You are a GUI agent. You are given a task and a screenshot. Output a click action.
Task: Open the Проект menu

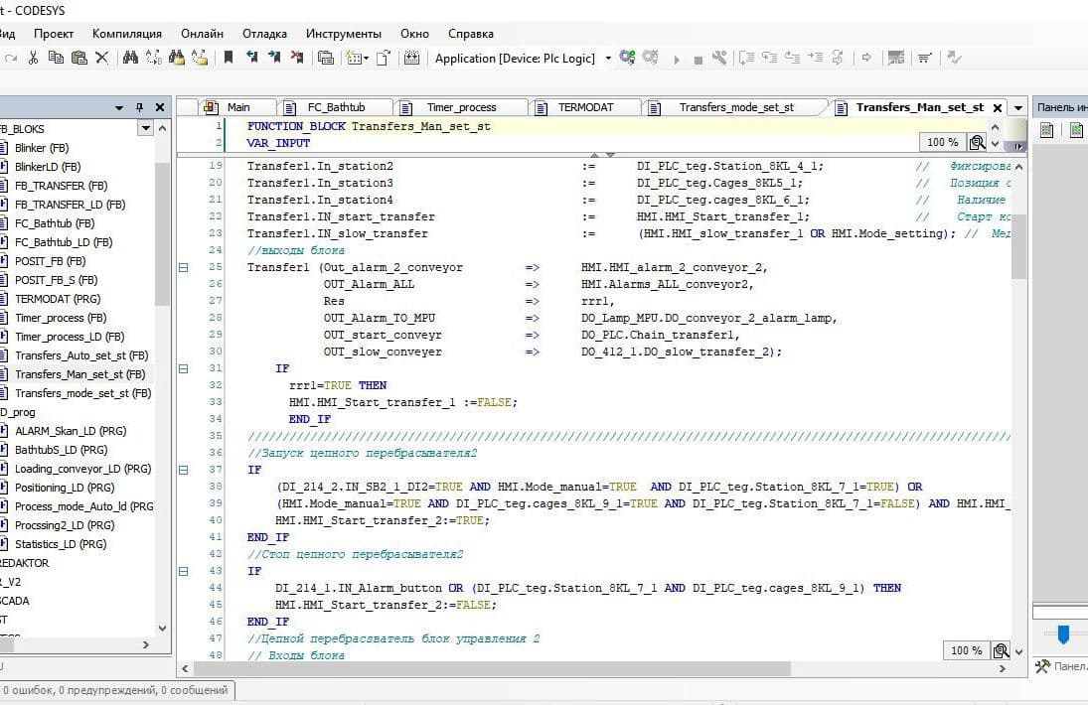click(x=54, y=34)
